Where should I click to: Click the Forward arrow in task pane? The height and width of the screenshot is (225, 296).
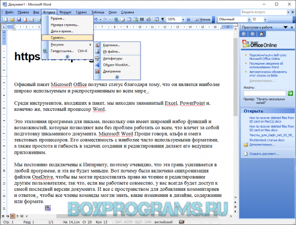(x=253, y=34)
